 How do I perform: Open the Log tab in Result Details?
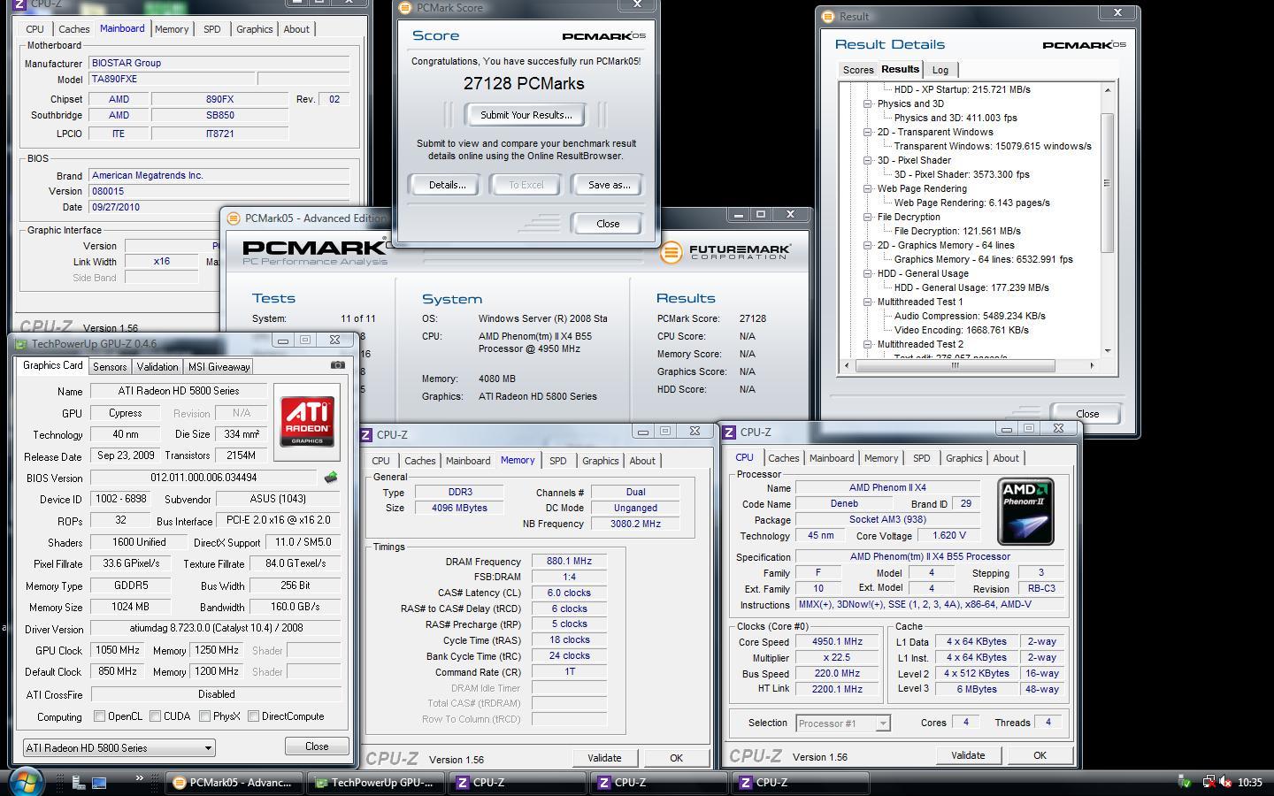[940, 70]
